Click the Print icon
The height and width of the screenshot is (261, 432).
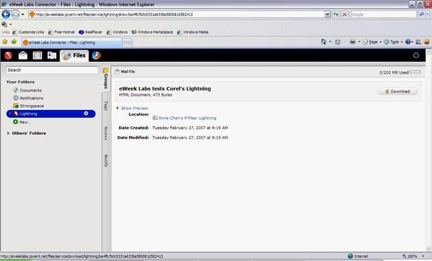coord(352,42)
